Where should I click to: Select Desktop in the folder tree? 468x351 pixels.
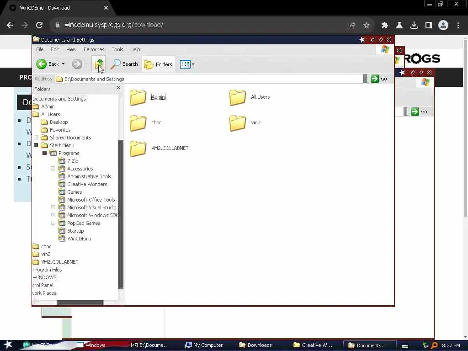tap(59, 122)
